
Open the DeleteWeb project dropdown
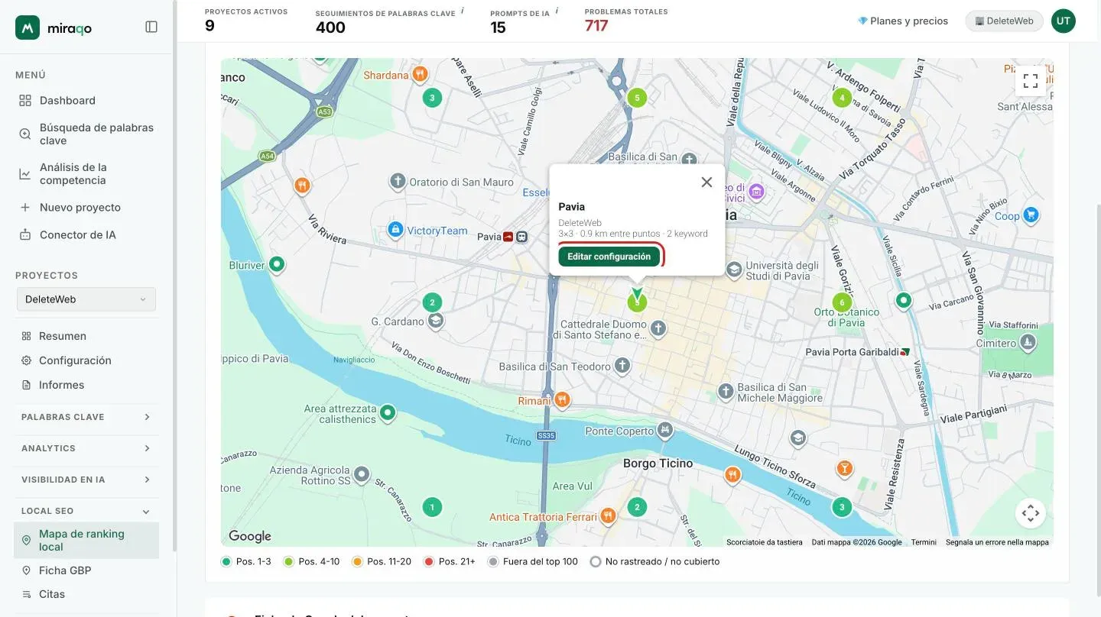[x=86, y=299]
